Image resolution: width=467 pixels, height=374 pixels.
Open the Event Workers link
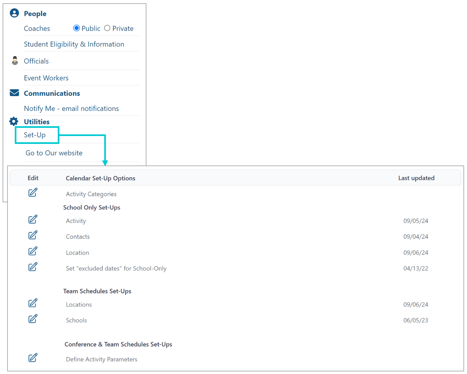[x=46, y=78]
